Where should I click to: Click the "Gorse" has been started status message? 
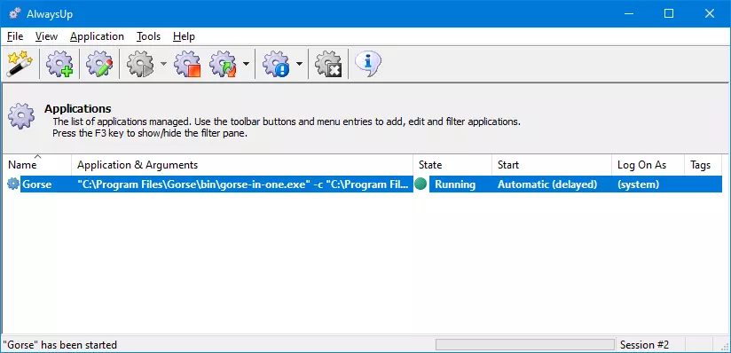(x=59, y=345)
